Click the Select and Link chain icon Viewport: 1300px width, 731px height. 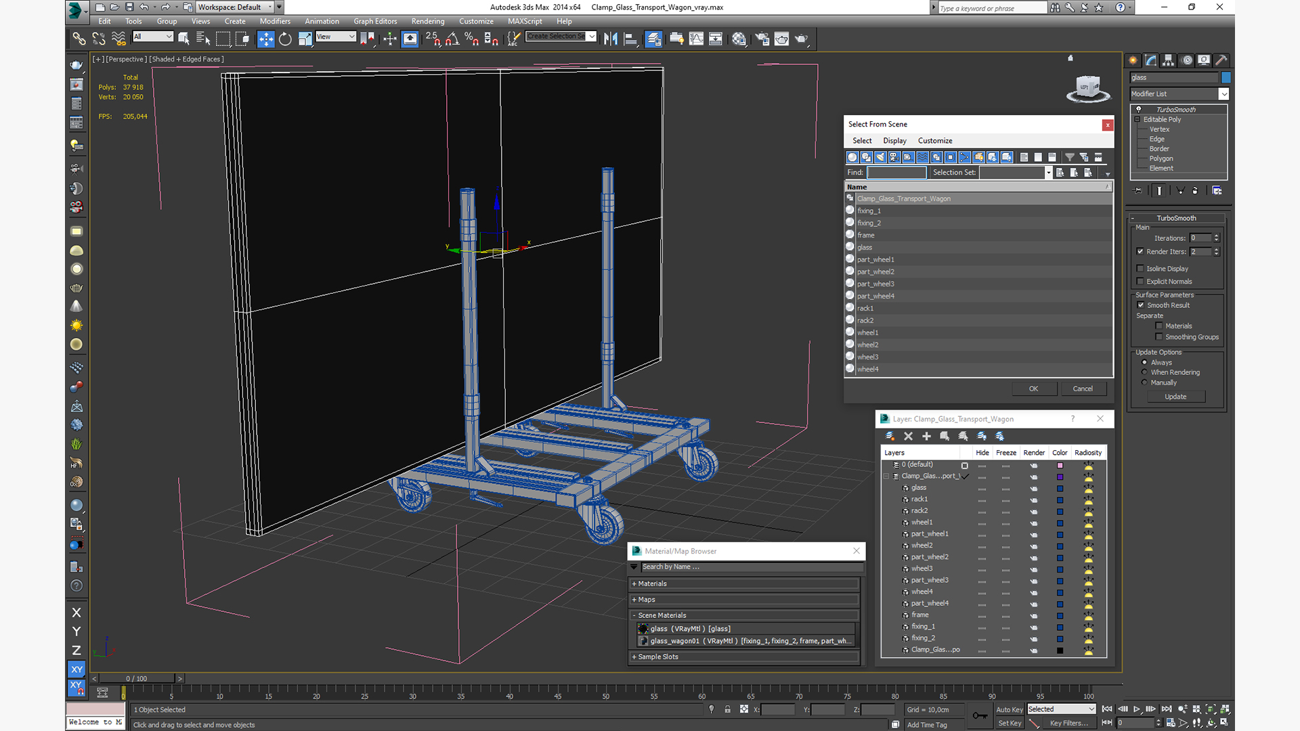(79, 39)
